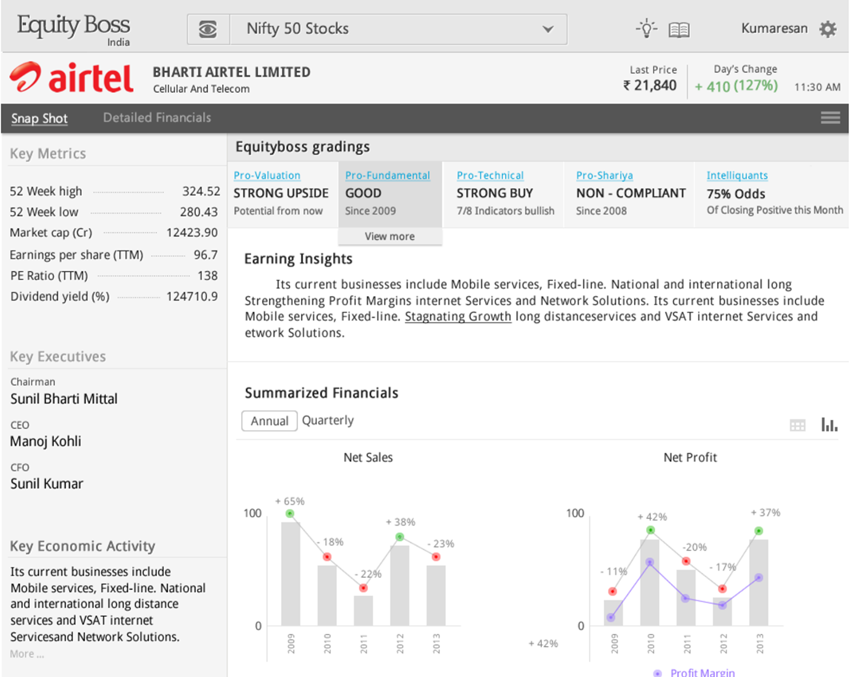Click the NON - COMPLIANT grading text
Image resolution: width=851 pixels, height=677 pixels.
click(631, 194)
